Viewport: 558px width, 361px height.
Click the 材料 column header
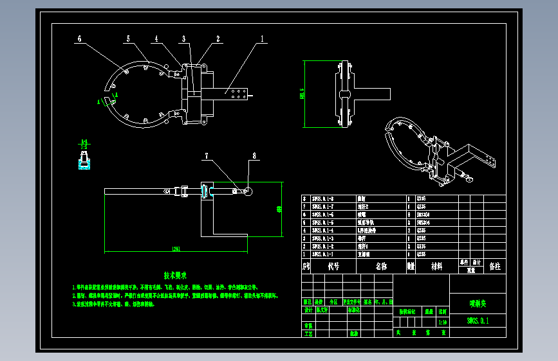tap(436, 266)
